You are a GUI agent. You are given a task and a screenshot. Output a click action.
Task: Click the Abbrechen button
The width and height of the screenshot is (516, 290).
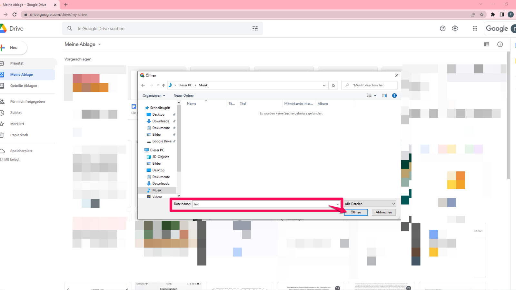coord(383,212)
